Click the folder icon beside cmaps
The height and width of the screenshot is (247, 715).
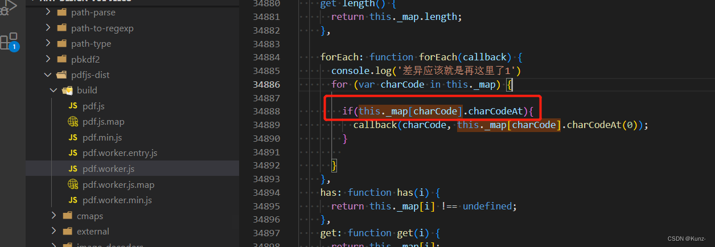pos(68,216)
